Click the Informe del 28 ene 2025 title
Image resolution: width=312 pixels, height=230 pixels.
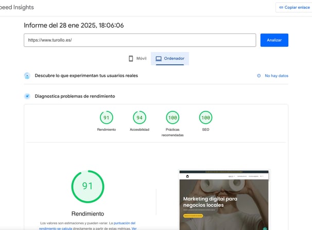point(74,25)
